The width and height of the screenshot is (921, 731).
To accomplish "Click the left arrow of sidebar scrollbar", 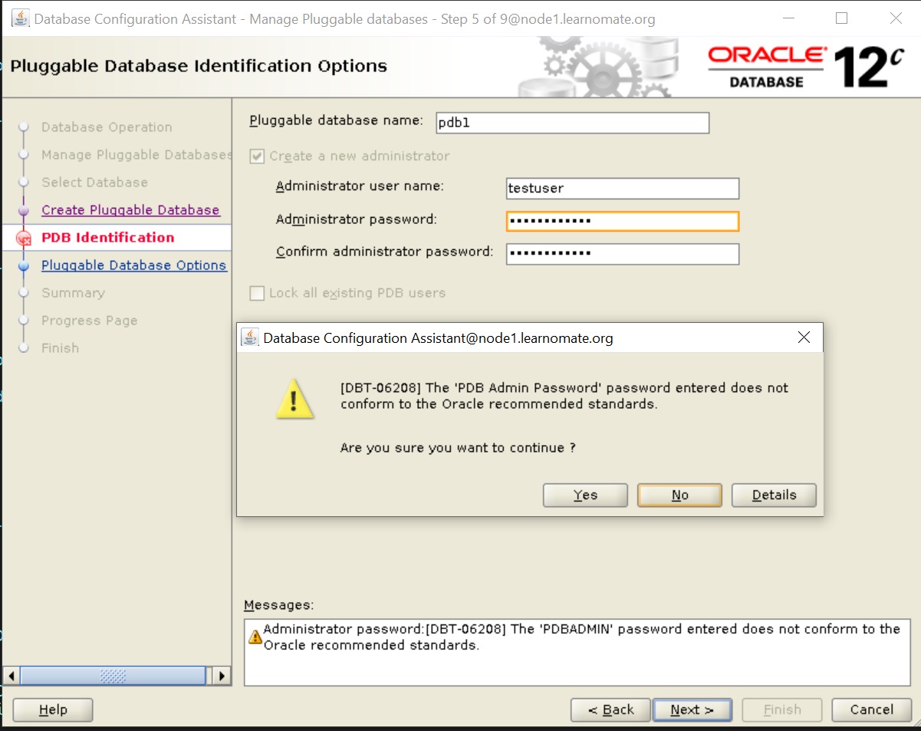I will coord(12,676).
